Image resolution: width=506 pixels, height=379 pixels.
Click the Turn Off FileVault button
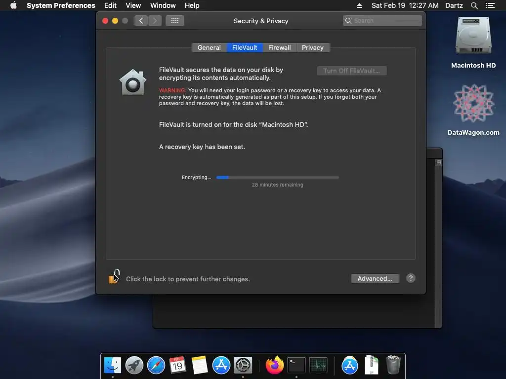(x=352, y=71)
